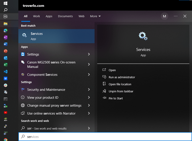Launch PowerPoint from the taskbar
This screenshot has height=141, width=192.
5,51
